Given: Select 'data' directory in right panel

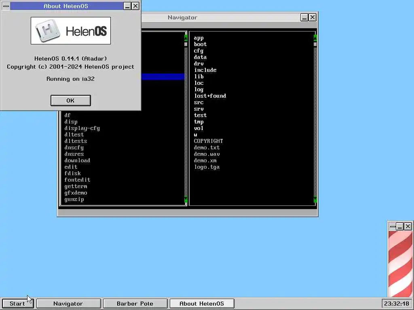Looking at the screenshot, I should 200,57.
